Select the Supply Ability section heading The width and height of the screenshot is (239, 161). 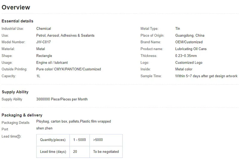[15, 92]
